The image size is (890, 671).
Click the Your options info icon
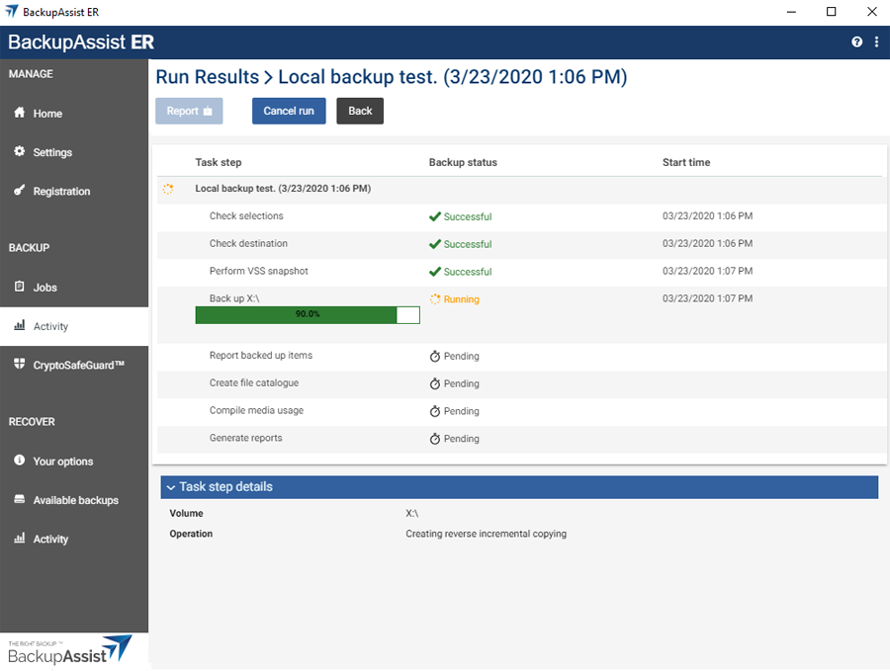(20, 460)
